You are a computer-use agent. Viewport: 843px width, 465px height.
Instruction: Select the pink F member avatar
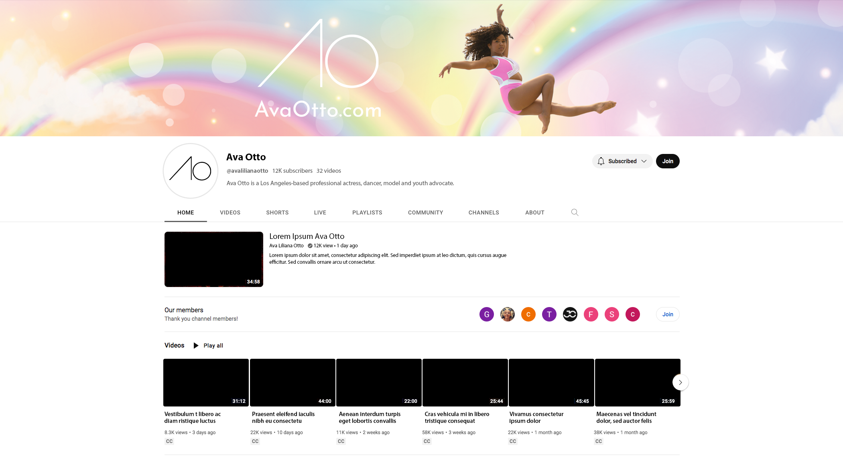coord(591,314)
